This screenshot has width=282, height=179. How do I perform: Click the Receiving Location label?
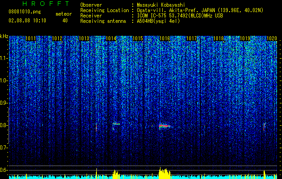(x=104, y=10)
